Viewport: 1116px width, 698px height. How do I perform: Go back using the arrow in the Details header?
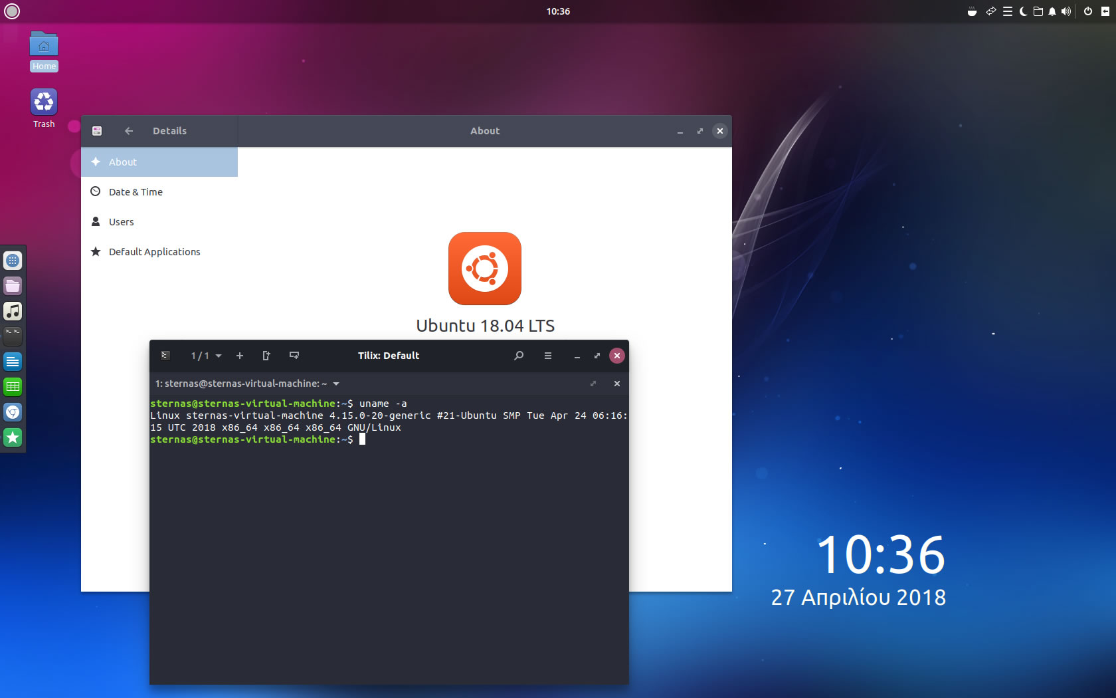(x=129, y=131)
